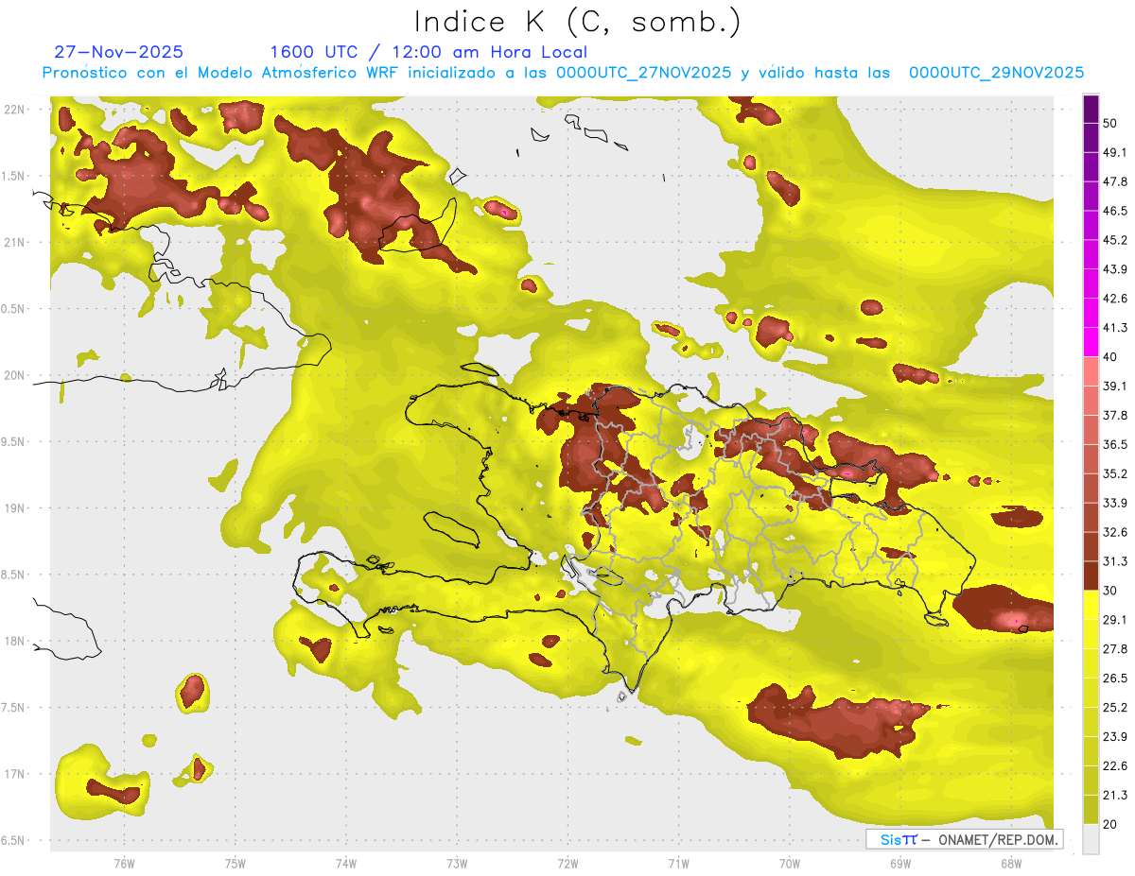Click the "23.9" colorbar value

coord(1115,737)
